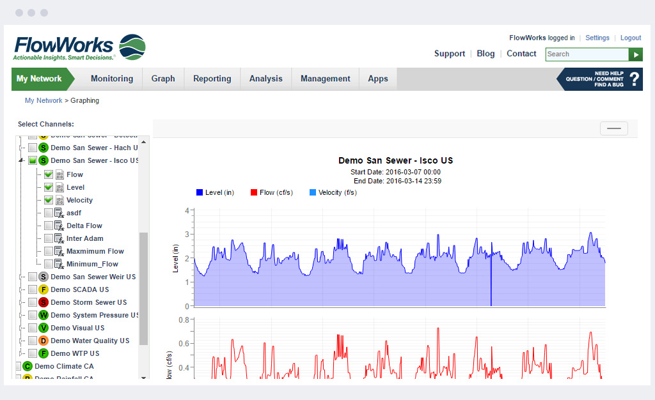This screenshot has height=400, width=655.
Task: Enable the Minimum_Flow channel checkbox
Action: coord(49,264)
